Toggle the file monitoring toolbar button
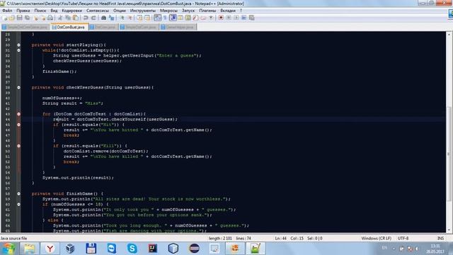This screenshot has width=453, height=255. [211, 18]
